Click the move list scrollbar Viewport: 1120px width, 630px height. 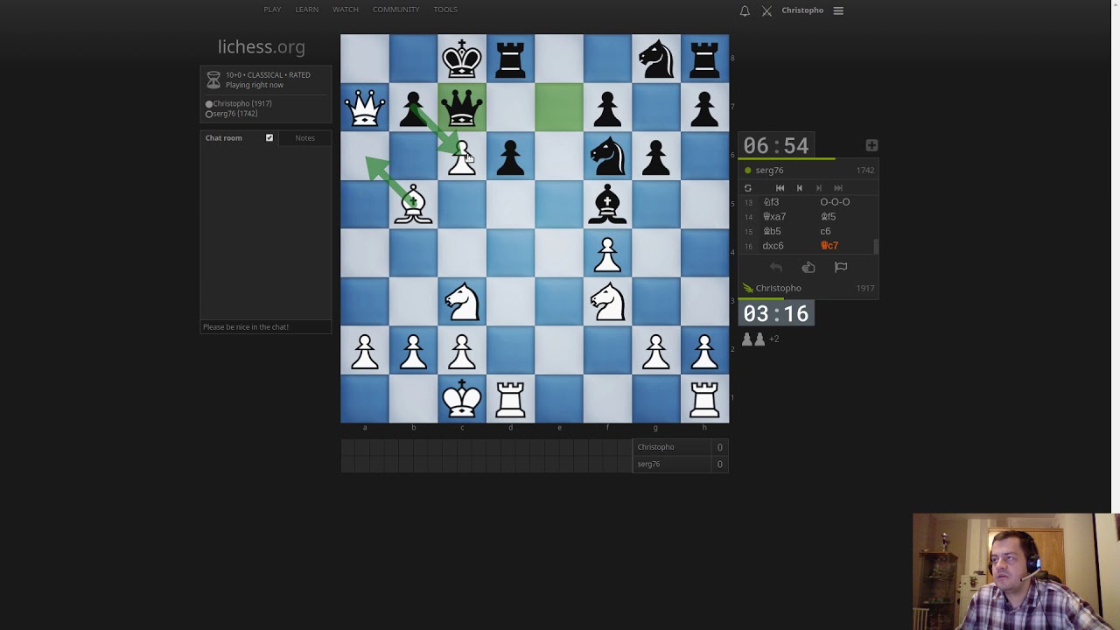[875, 246]
